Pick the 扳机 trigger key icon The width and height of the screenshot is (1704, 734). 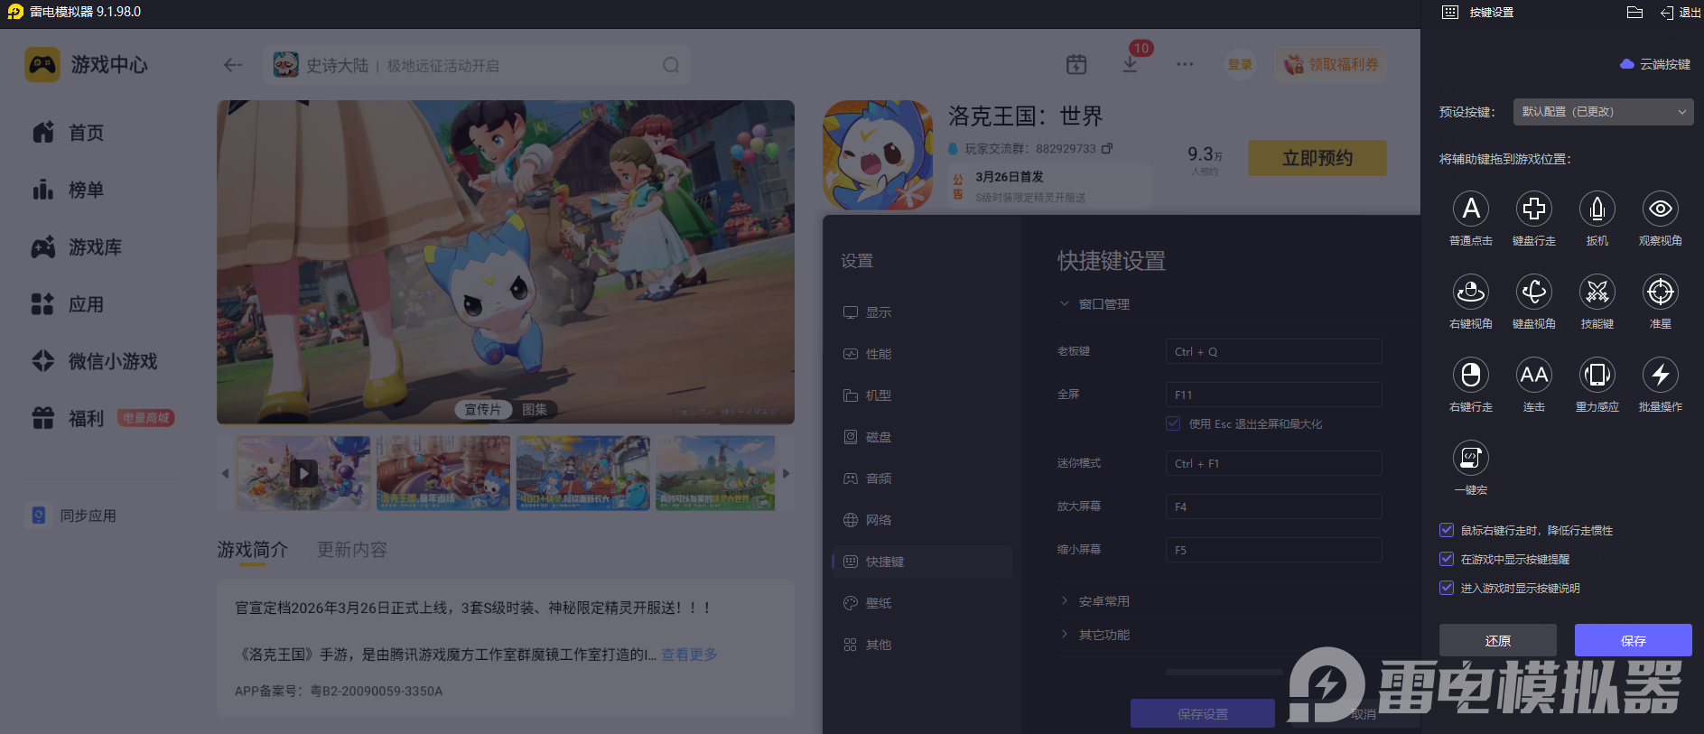1597,209
